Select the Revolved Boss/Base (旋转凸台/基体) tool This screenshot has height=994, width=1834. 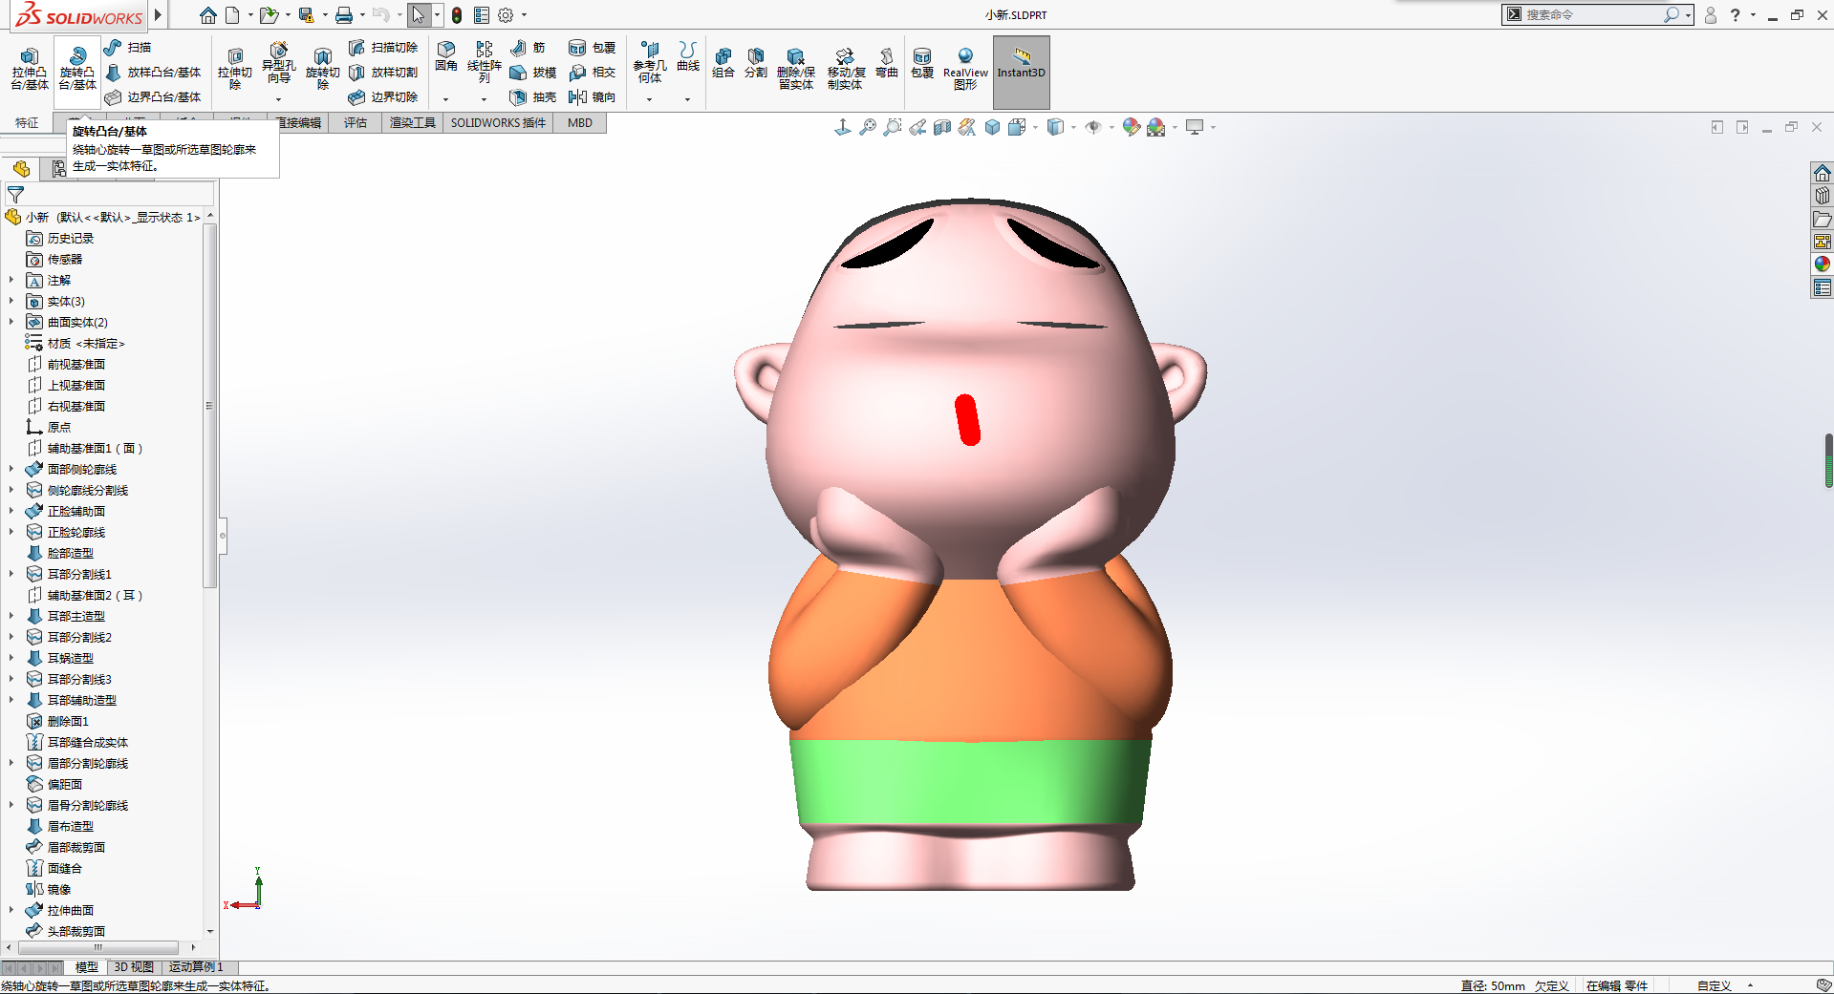76,69
